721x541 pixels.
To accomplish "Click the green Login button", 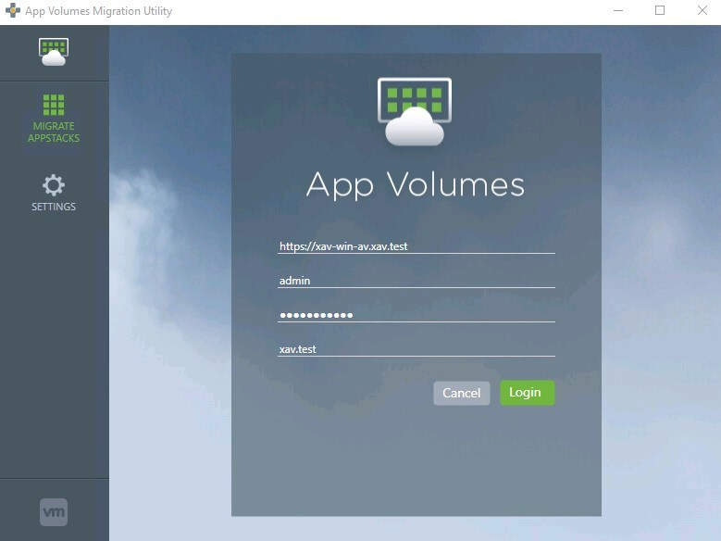I will pos(528,393).
